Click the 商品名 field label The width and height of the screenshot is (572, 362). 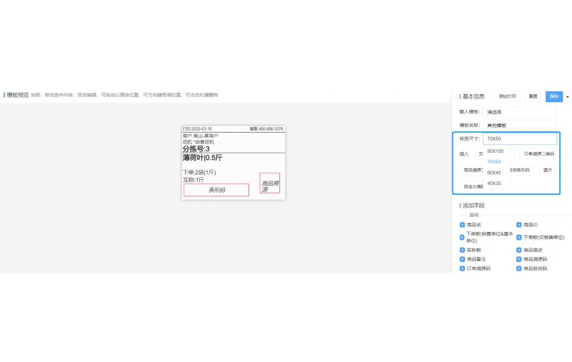(x=474, y=225)
